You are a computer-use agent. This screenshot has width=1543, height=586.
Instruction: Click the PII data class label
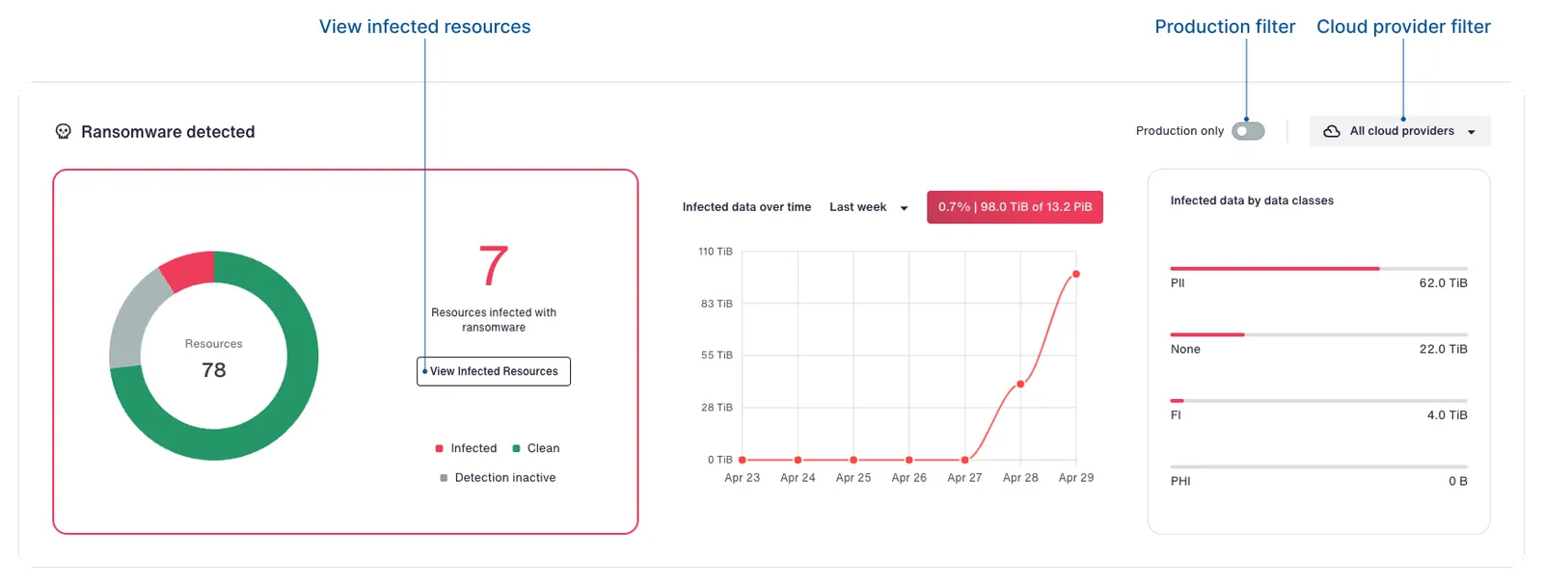[1178, 283]
